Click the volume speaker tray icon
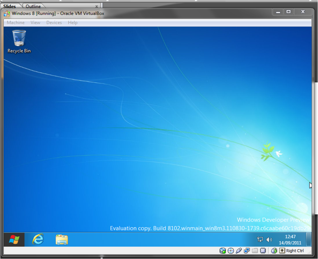318x259 pixels. click(x=269, y=240)
